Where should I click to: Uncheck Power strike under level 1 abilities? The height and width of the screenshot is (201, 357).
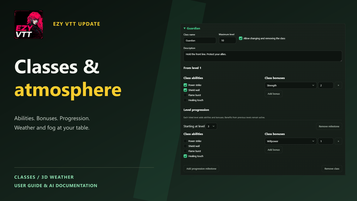185,85
